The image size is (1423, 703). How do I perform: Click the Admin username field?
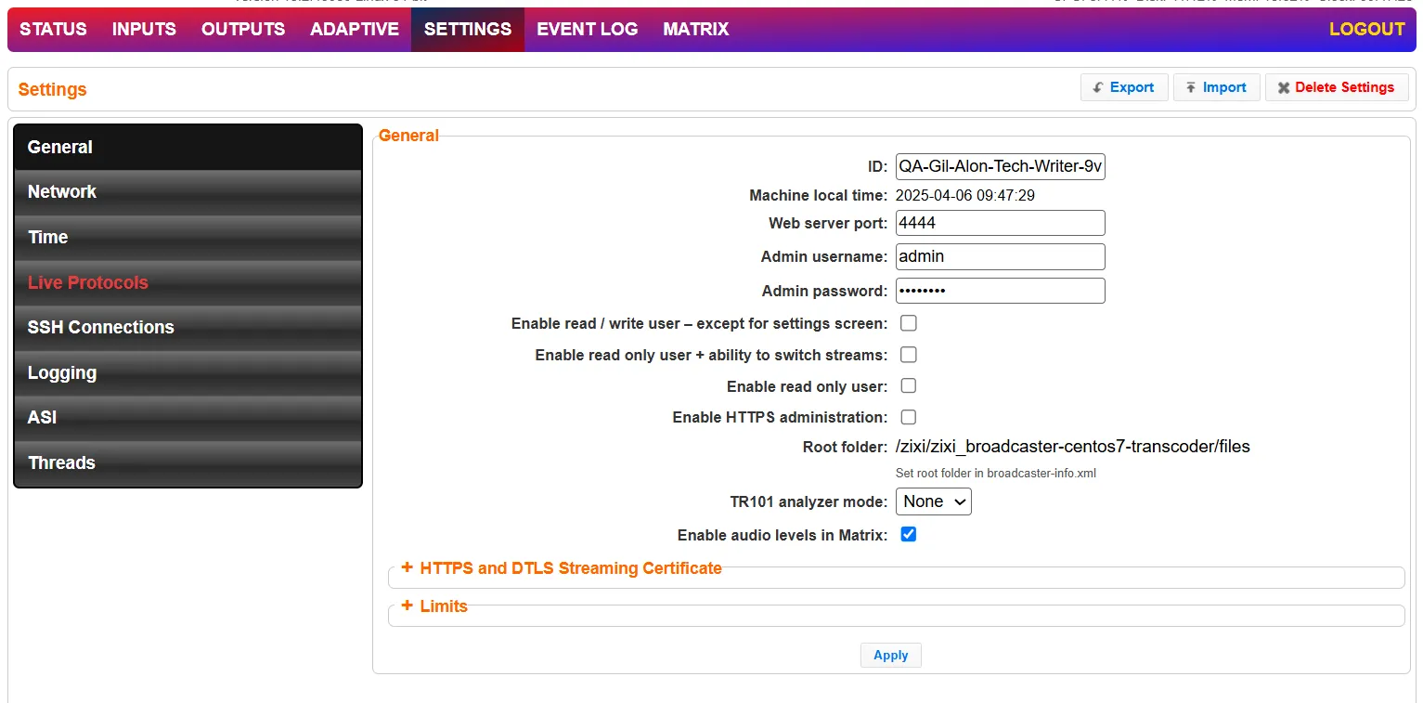click(x=1001, y=256)
